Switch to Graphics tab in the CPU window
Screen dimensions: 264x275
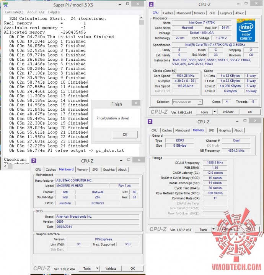coord(226,13)
